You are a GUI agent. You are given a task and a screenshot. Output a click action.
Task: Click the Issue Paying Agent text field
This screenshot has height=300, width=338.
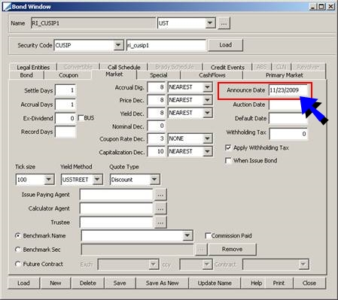coord(117,195)
